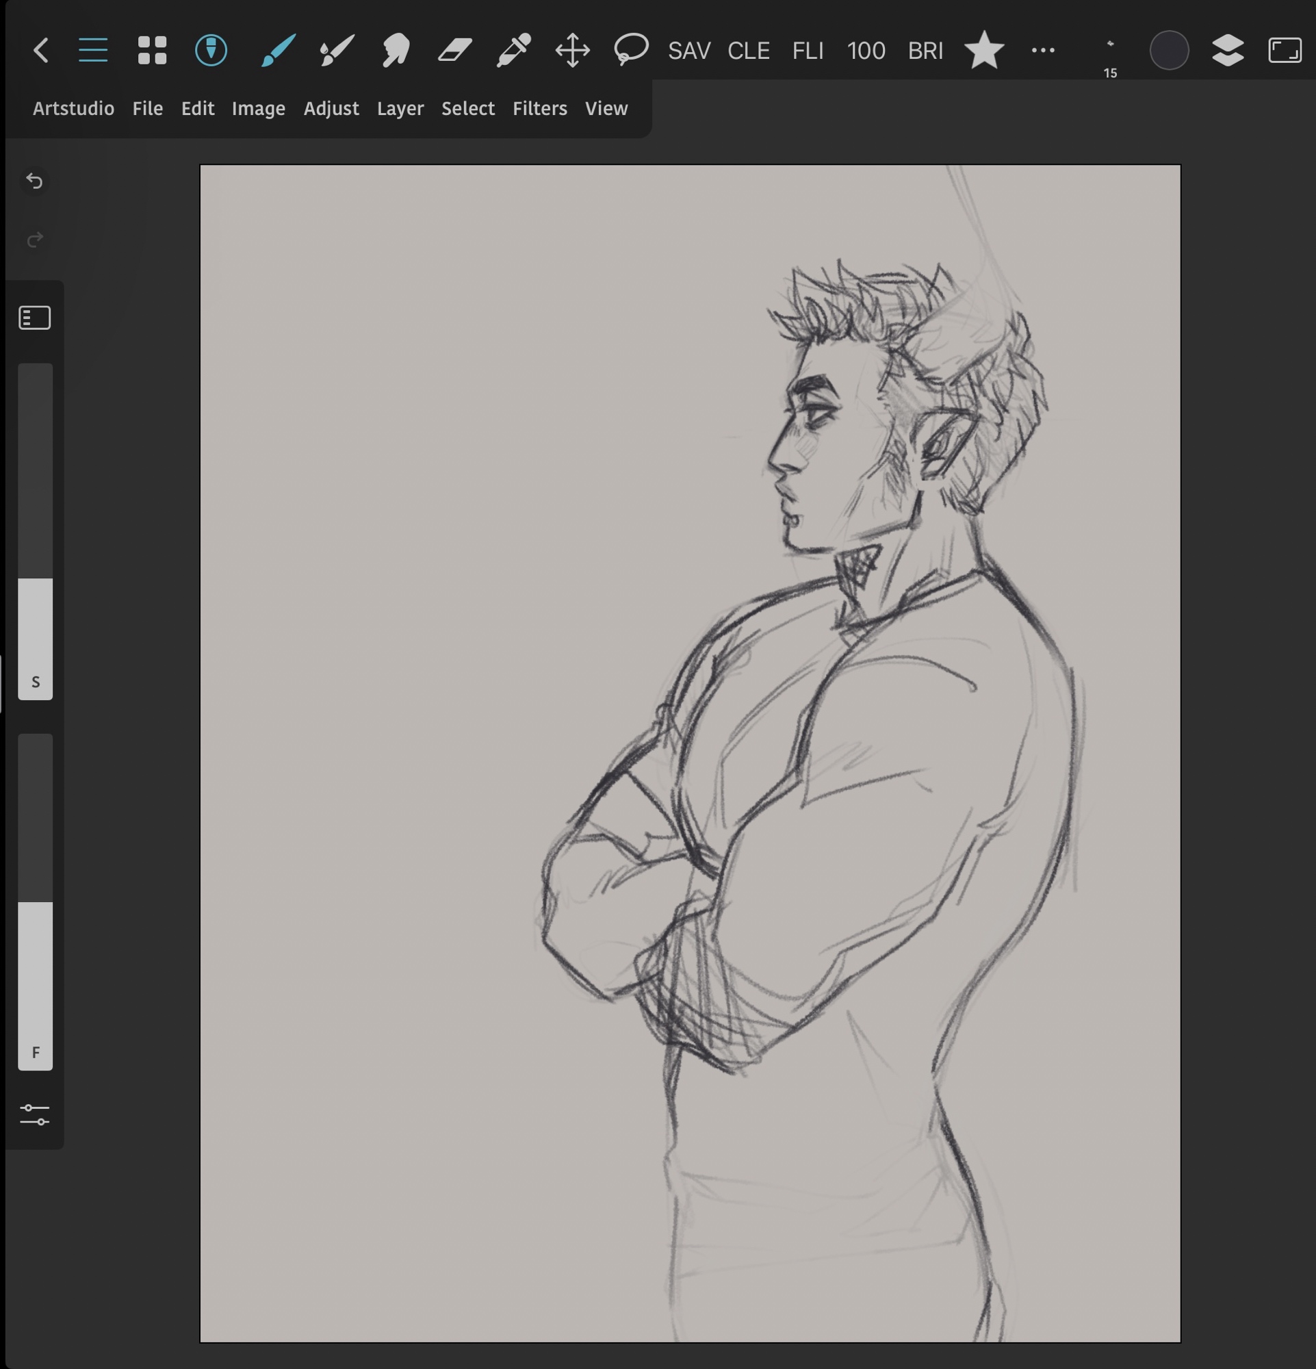Open the grid tools panel
Screen dimensions: 1316x1369
(x=152, y=50)
